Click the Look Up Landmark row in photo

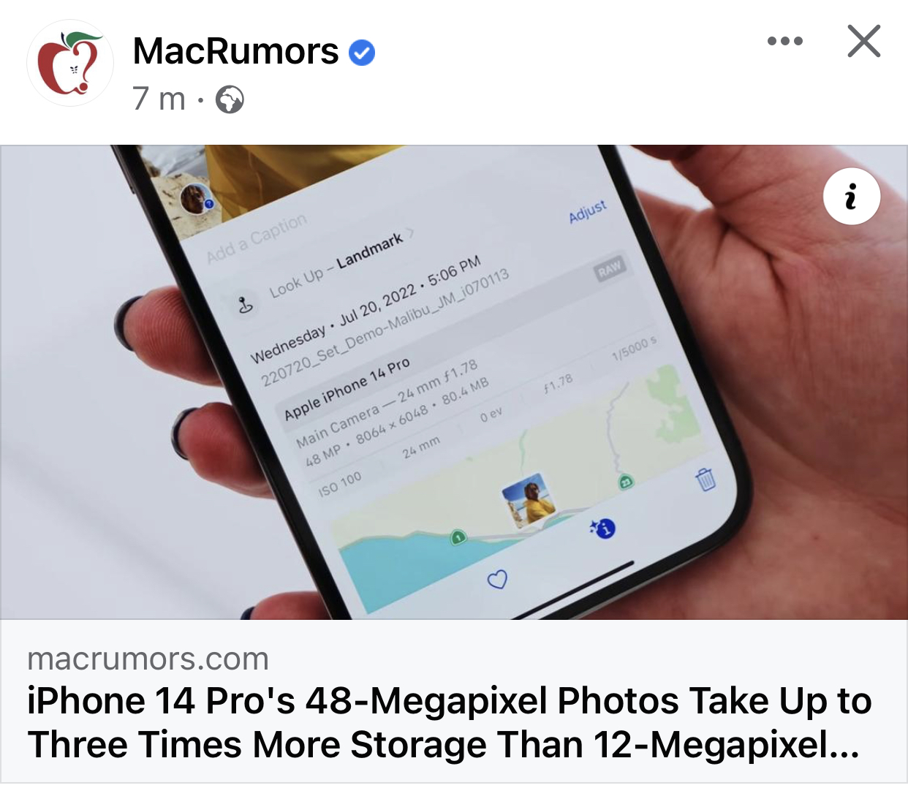336,266
